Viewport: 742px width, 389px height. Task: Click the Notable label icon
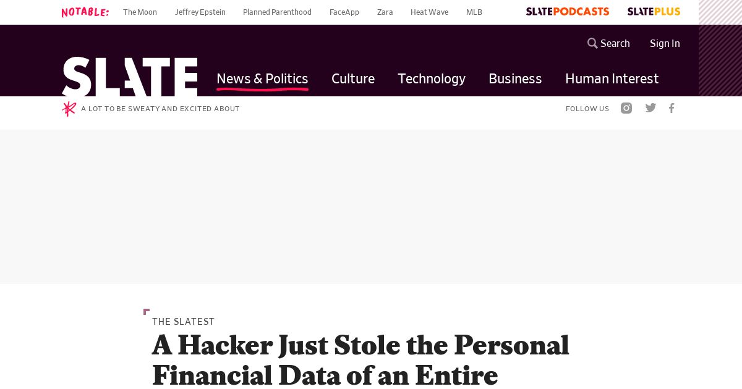point(85,12)
